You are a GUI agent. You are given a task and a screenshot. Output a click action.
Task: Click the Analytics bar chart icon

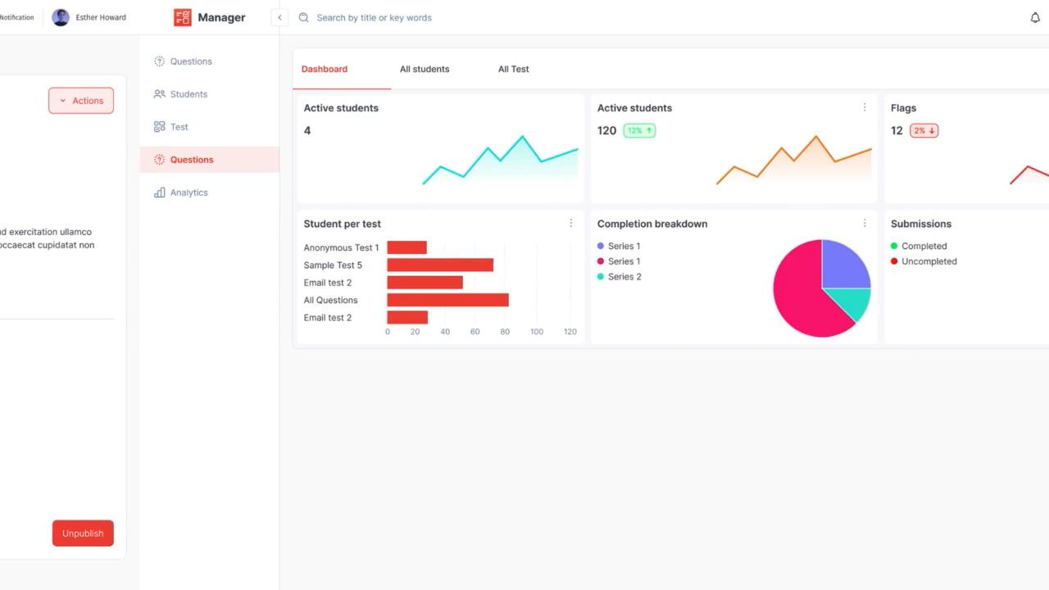tap(160, 193)
